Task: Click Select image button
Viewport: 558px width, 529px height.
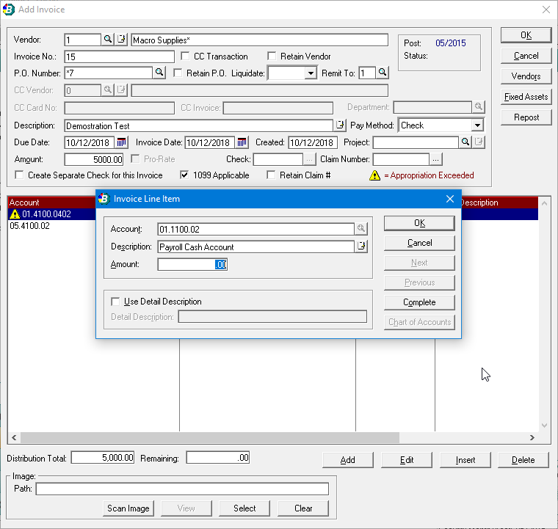Action: (x=244, y=508)
